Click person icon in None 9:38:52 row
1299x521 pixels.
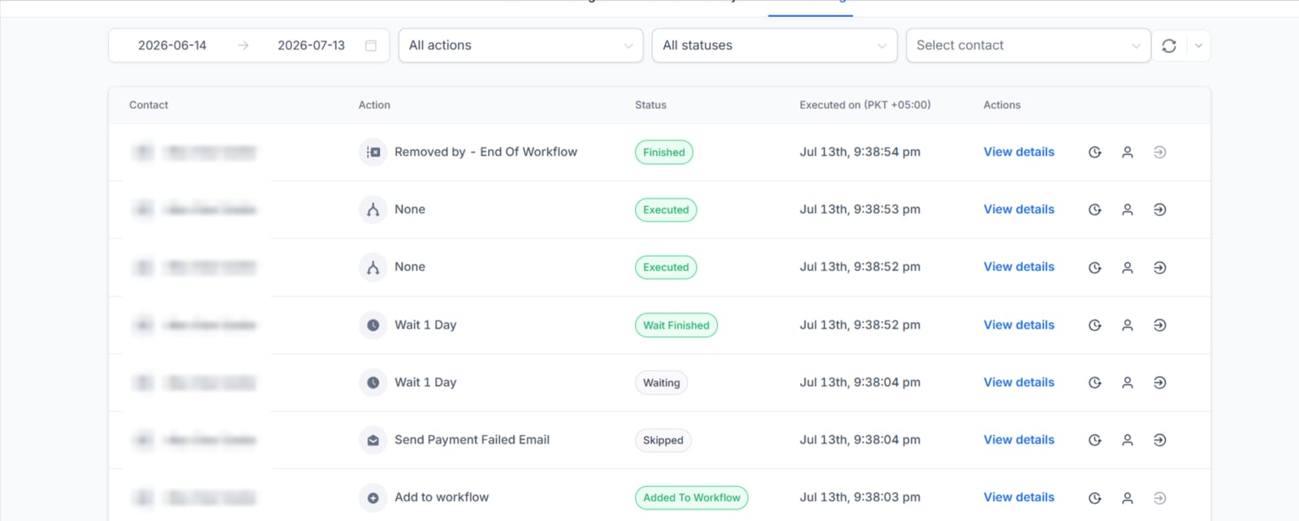tap(1128, 268)
